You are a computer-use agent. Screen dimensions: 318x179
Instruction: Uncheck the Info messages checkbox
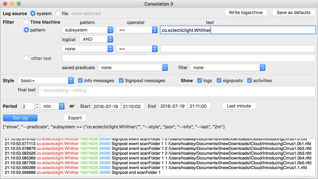point(80,80)
